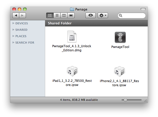Expand the PLACES sidebar section

13,36
